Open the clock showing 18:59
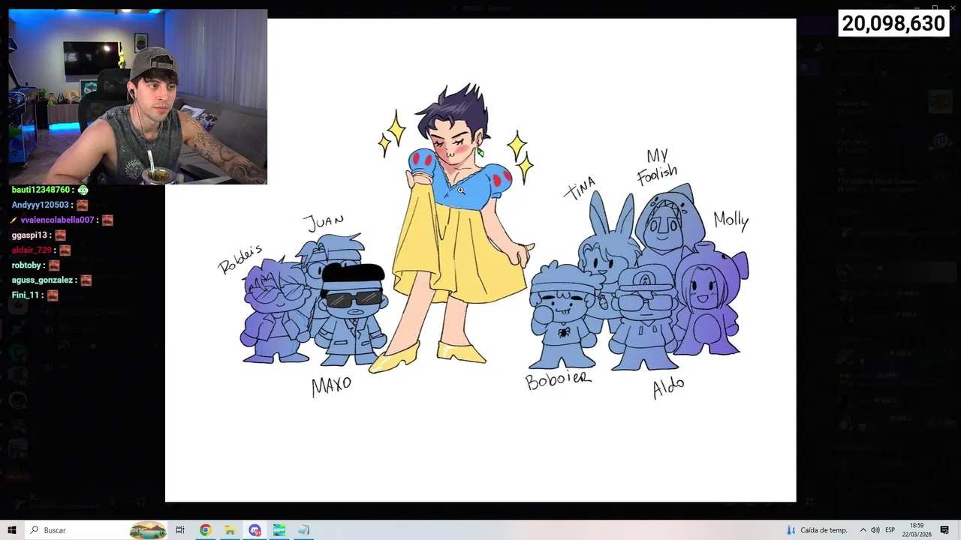The width and height of the screenshot is (961, 540). (x=917, y=530)
